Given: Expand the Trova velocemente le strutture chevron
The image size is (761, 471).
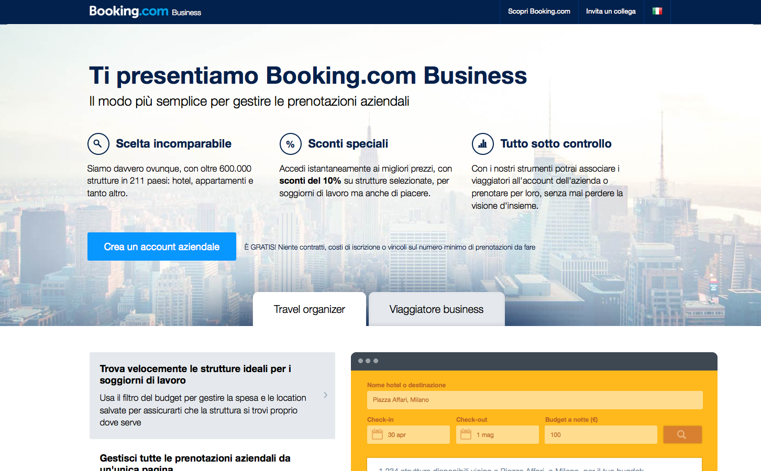Looking at the screenshot, I should 326,395.
